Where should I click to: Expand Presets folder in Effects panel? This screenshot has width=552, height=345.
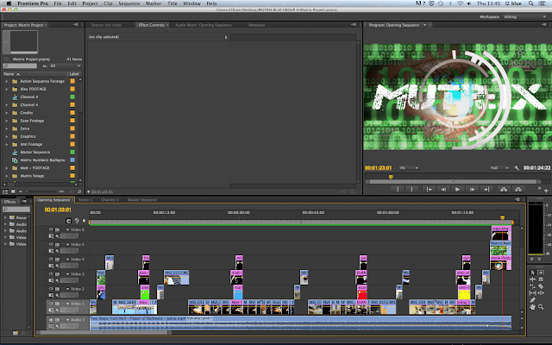pyautogui.click(x=5, y=217)
